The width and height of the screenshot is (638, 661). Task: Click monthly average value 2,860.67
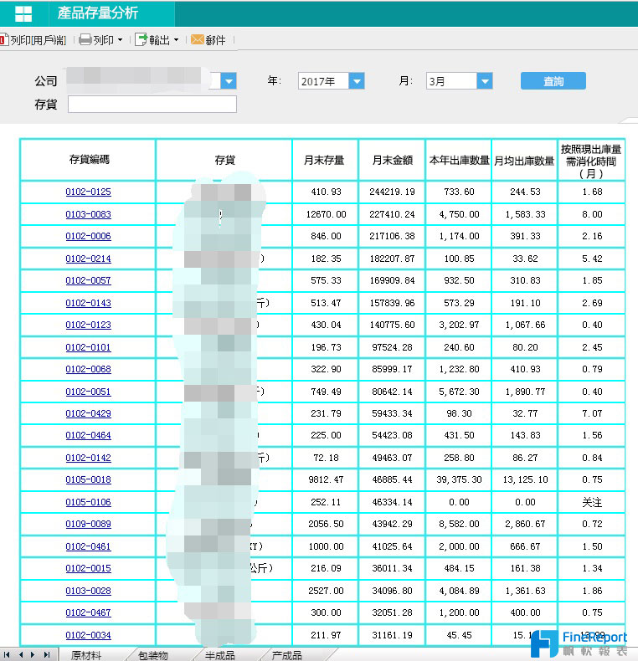tap(525, 524)
